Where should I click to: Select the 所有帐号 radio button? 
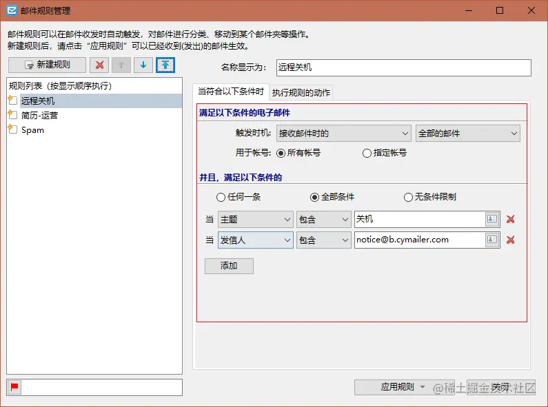click(281, 154)
